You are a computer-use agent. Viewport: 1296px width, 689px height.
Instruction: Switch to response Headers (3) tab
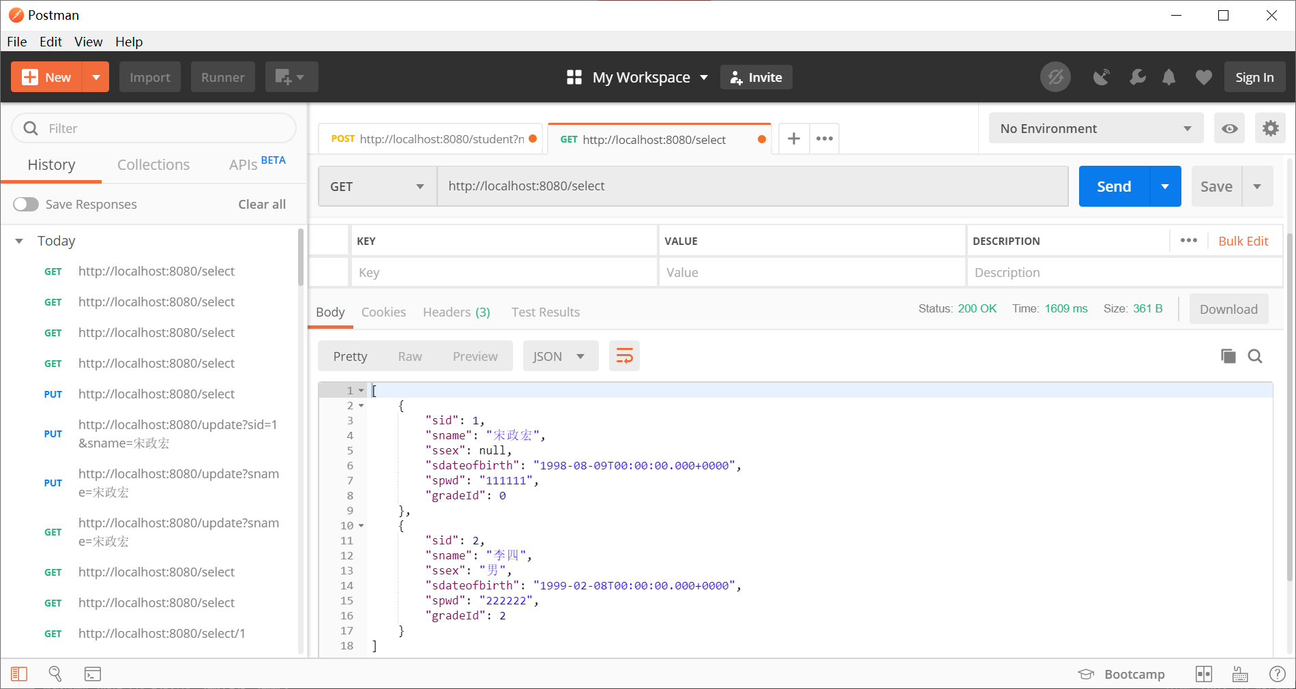[x=456, y=312]
